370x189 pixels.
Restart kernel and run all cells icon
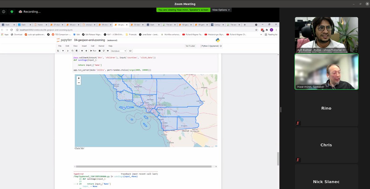point(108,51)
